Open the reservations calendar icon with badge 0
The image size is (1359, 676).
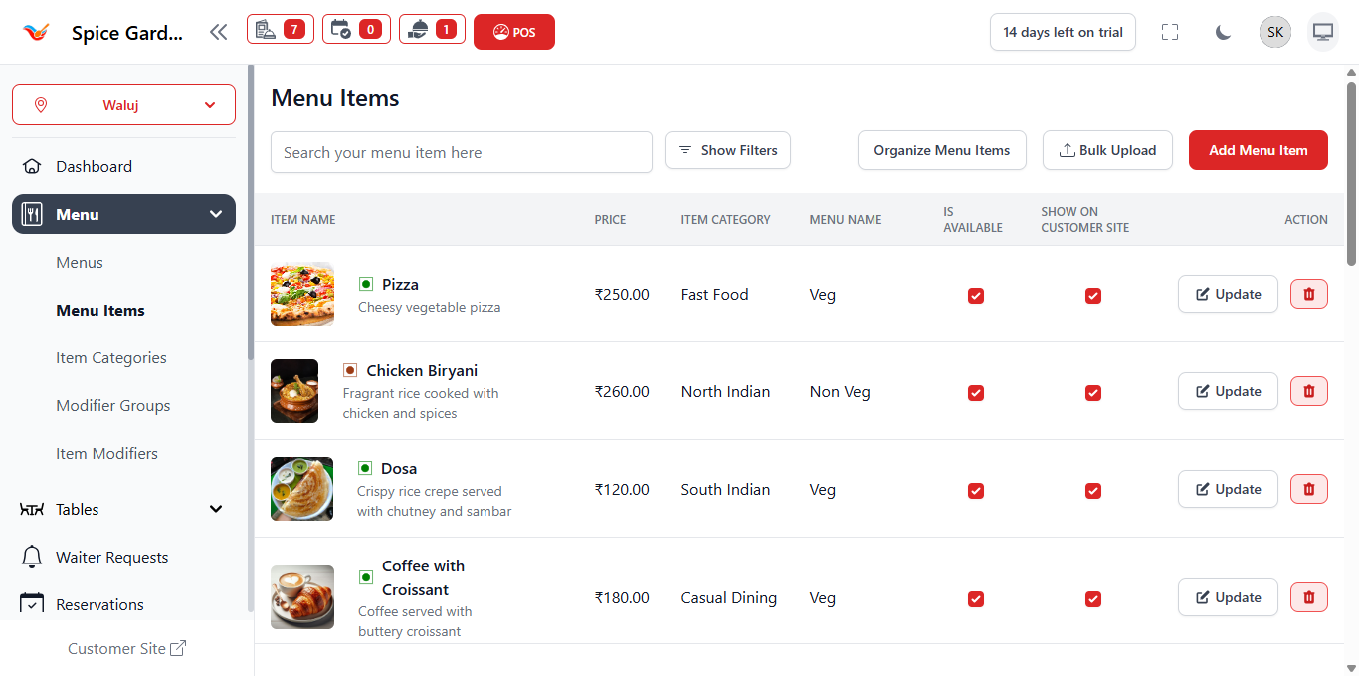tap(355, 29)
